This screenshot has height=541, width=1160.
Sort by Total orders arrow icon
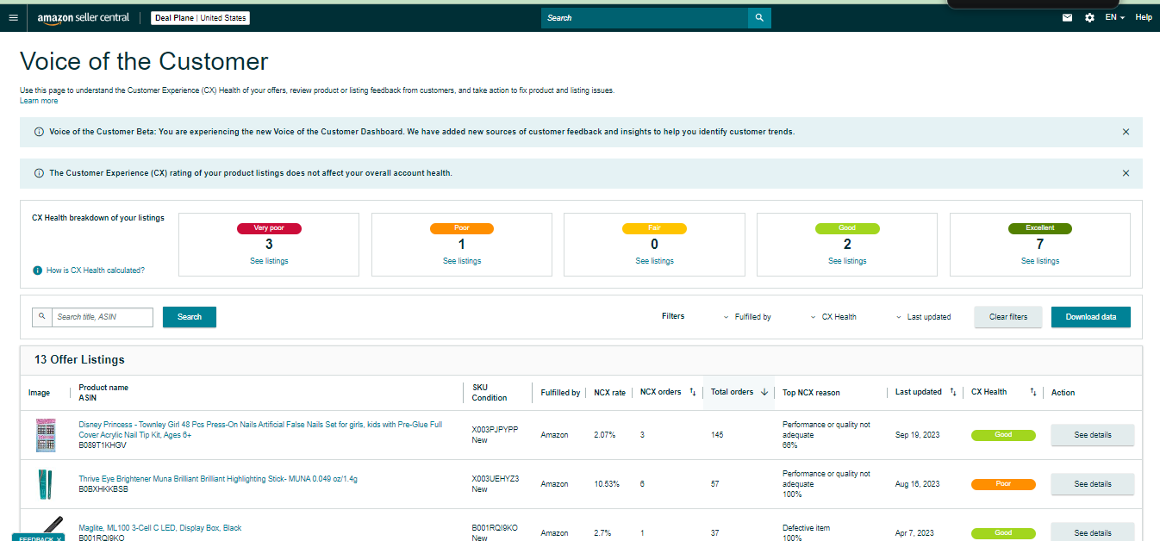click(764, 392)
